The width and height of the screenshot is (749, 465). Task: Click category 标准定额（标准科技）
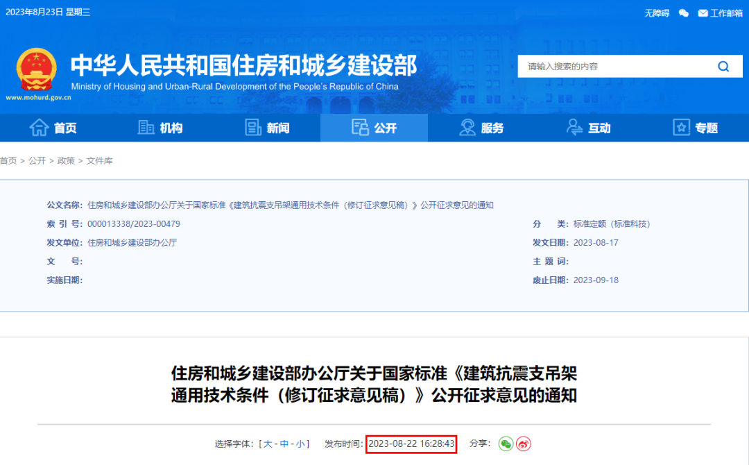612,223
